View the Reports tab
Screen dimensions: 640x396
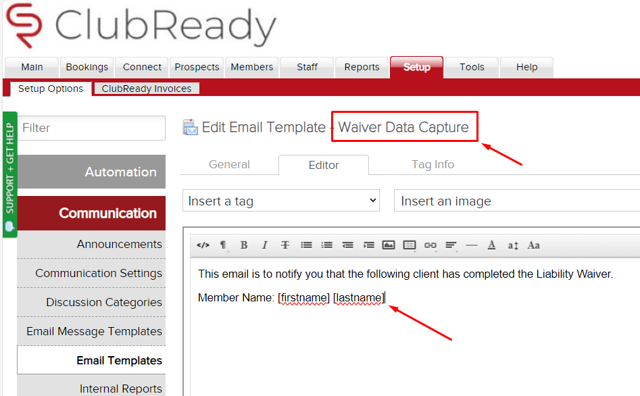click(362, 68)
